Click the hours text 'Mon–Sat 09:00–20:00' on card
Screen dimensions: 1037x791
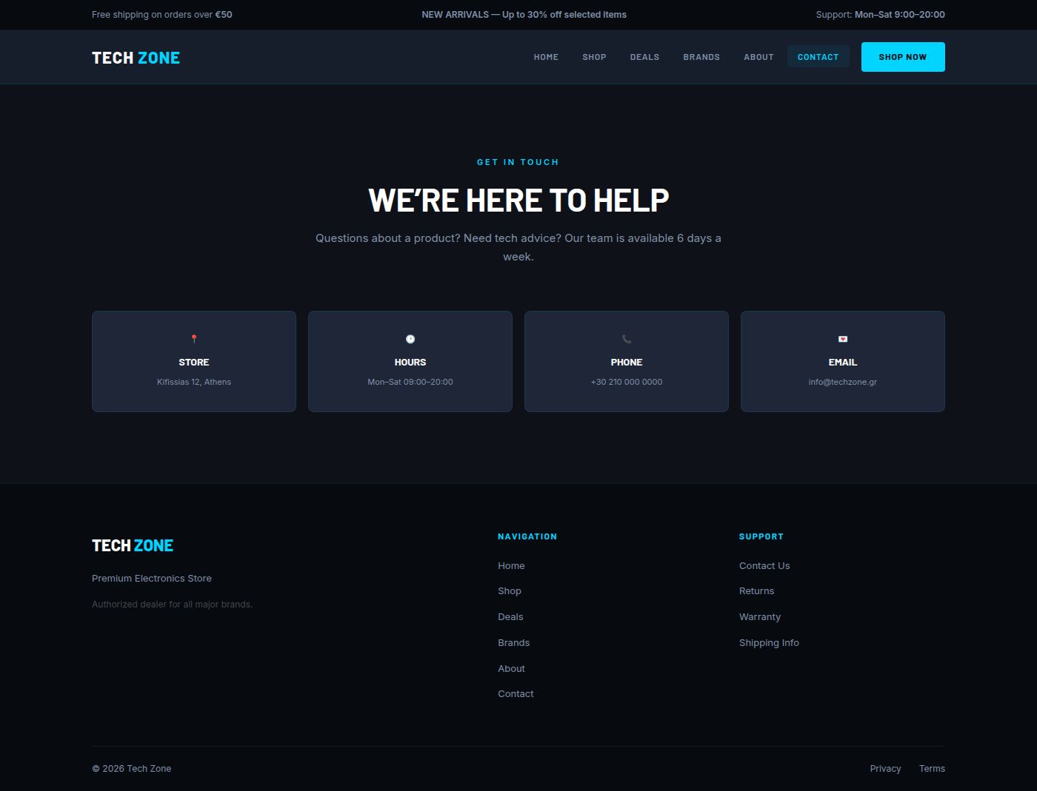[x=410, y=382]
